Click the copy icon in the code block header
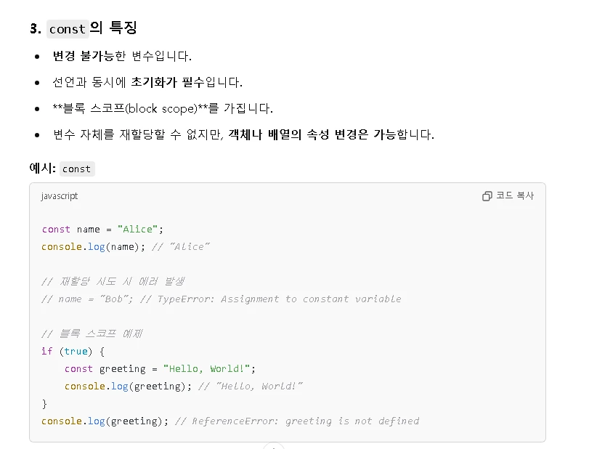589x449 pixels. [487, 196]
